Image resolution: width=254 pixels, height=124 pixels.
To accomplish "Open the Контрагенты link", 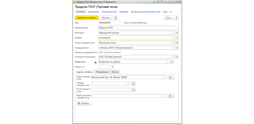I will [x=94, y=12].
